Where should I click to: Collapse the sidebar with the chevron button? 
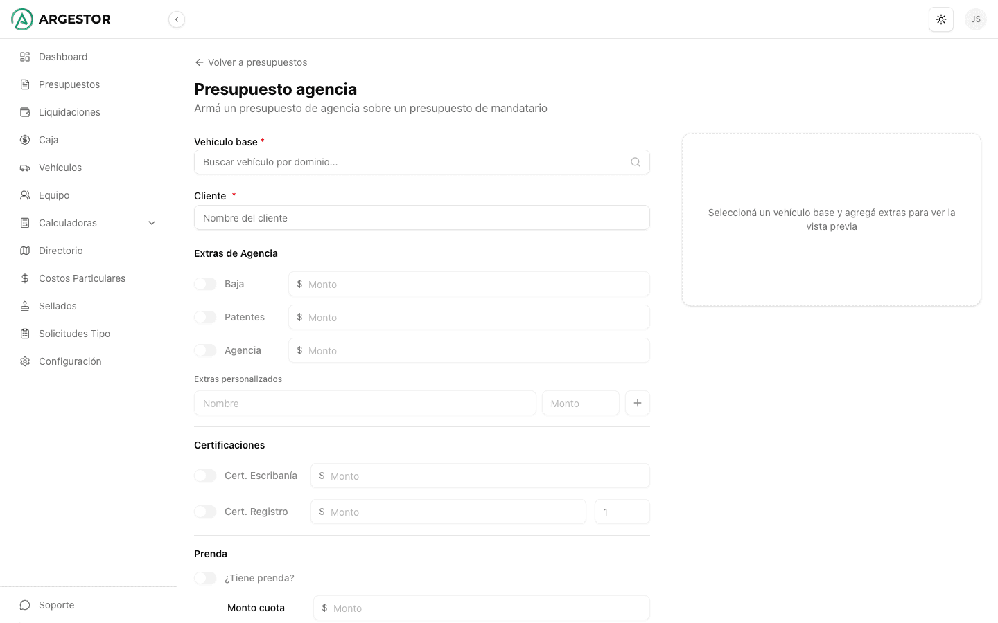coord(177,19)
